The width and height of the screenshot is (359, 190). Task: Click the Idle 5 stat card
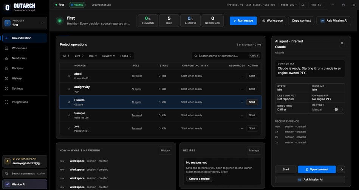click(169, 20)
